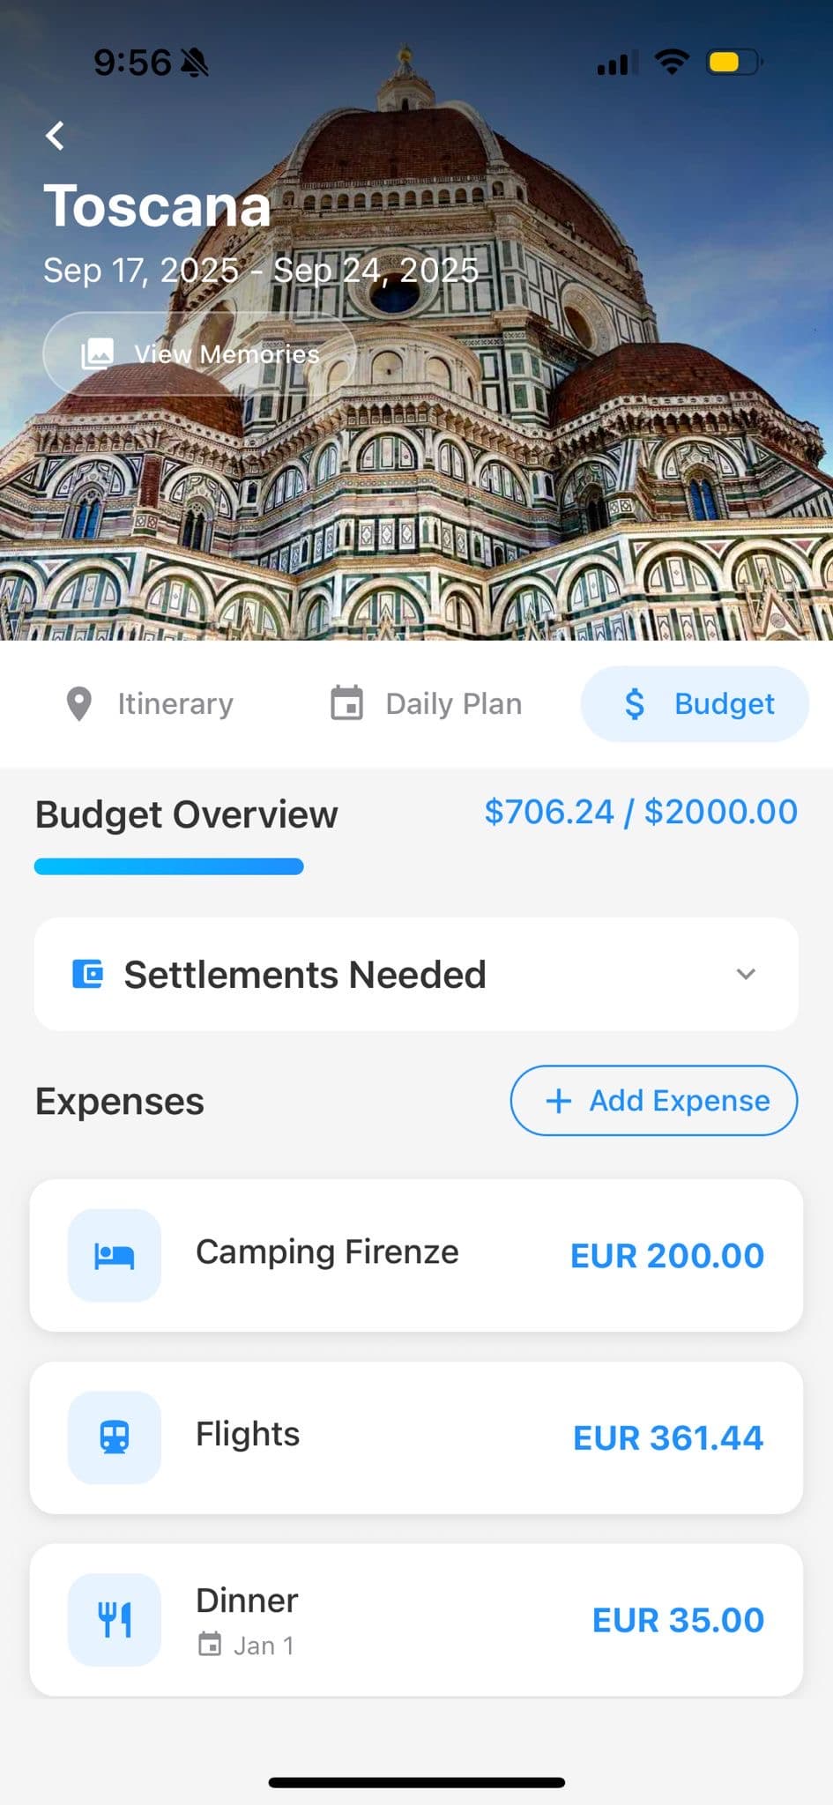Expand the Settlements Needed chevron
The width and height of the screenshot is (833, 1805).
tap(746, 974)
